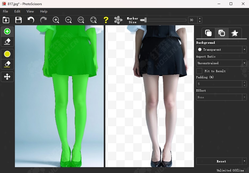Click the Open image icon
Screen dimensions: 249x173
point(6,20)
